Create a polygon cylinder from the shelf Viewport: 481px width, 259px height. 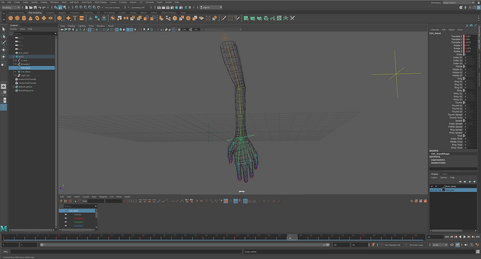click(24, 18)
